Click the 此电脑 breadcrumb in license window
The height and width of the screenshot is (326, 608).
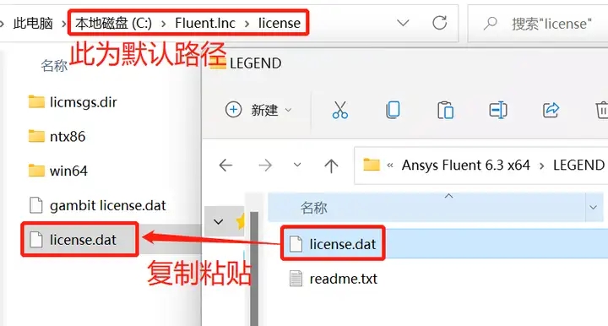(33, 24)
